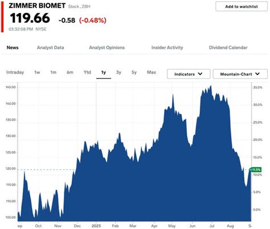Viewport: 270px width, 229px height.
Task: Select the Intraday chart range
Action: (x=15, y=72)
